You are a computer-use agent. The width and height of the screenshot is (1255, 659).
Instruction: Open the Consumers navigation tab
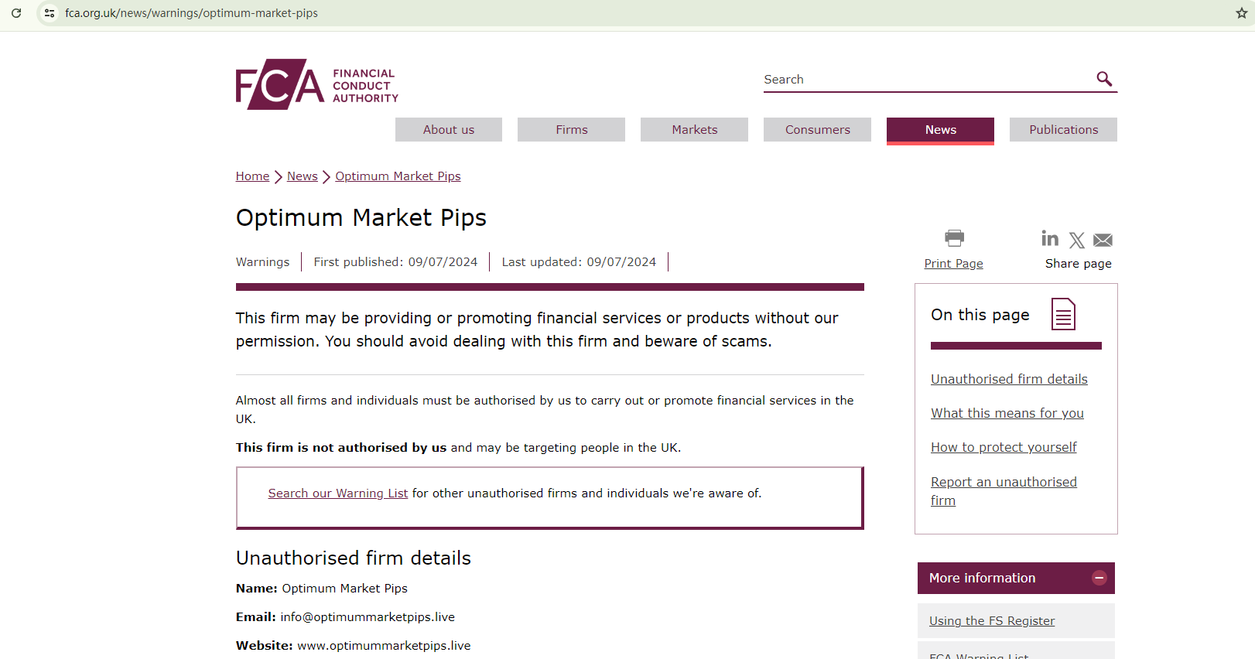[x=817, y=130]
